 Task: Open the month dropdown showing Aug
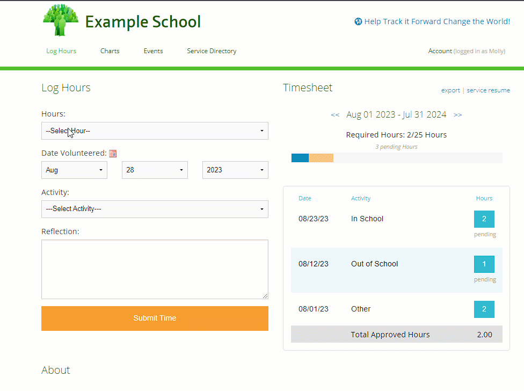74,170
